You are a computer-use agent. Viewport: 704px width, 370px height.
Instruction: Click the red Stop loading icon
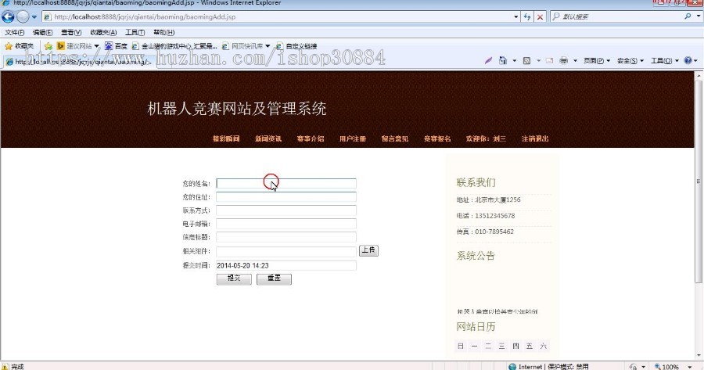tap(540, 17)
